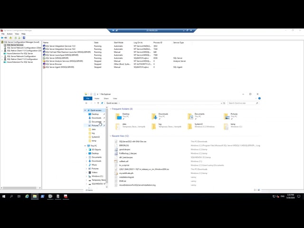Click the File Explorer navigation pane scroll down arrow

[x=106, y=187]
